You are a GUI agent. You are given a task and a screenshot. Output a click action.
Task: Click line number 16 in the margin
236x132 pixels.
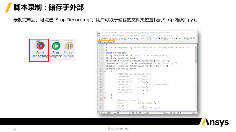[101, 84]
